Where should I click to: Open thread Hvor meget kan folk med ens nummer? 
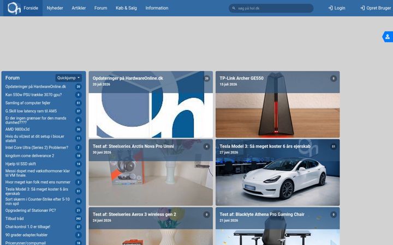pyautogui.click(x=38, y=182)
